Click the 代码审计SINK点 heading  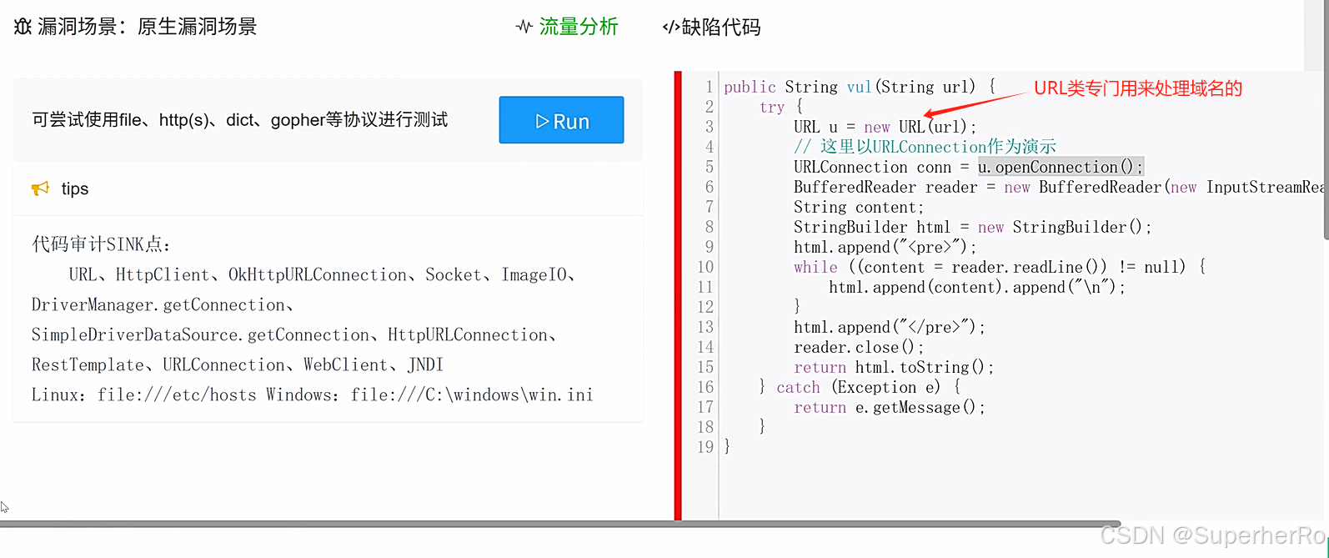tap(101, 244)
